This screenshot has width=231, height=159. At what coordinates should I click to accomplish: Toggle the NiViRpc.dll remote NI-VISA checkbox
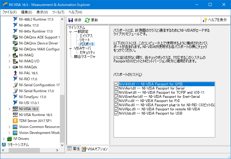coord(116,109)
